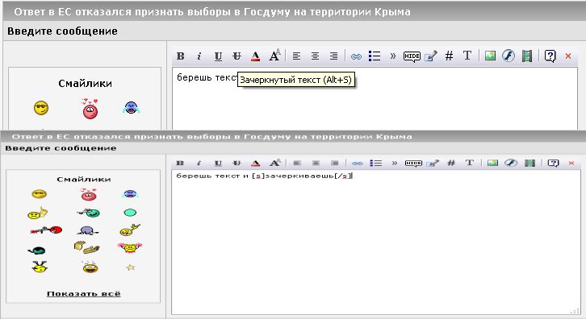Toggle italic in the upper editor toolbar
This screenshot has width=586, height=319.
199,56
